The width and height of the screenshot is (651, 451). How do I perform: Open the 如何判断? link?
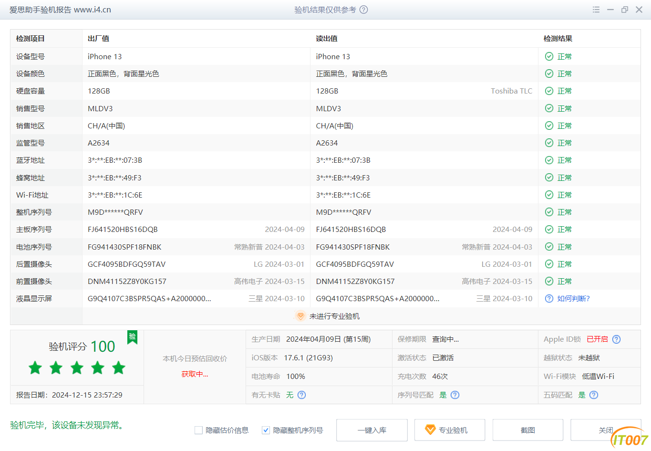[573, 298]
